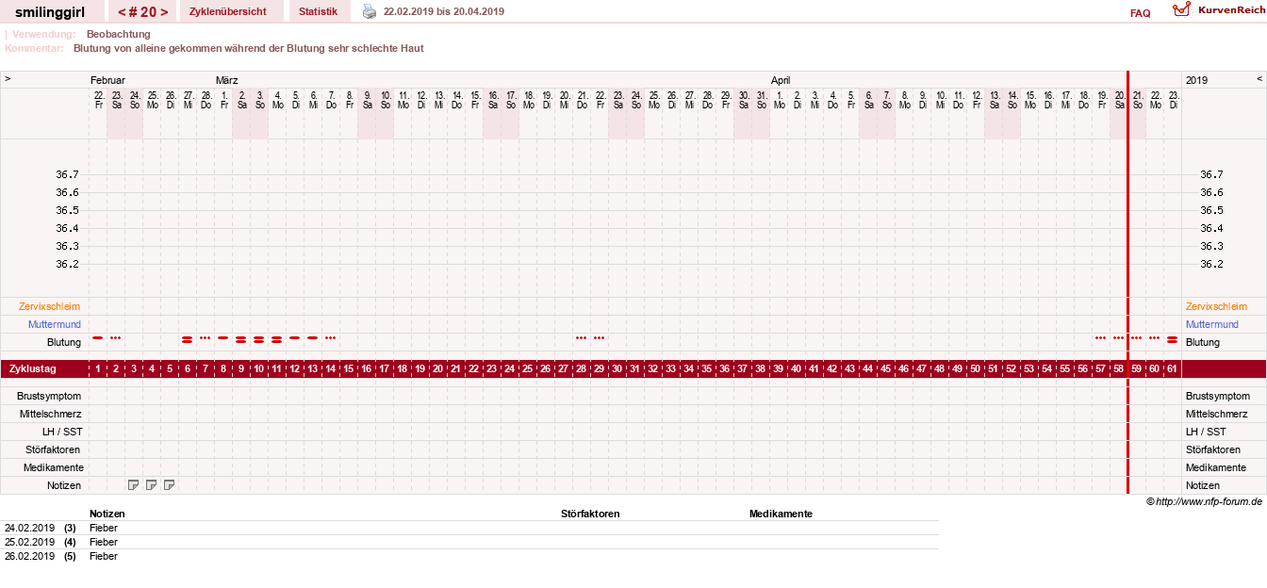Open the Statistik tab

click(x=318, y=11)
